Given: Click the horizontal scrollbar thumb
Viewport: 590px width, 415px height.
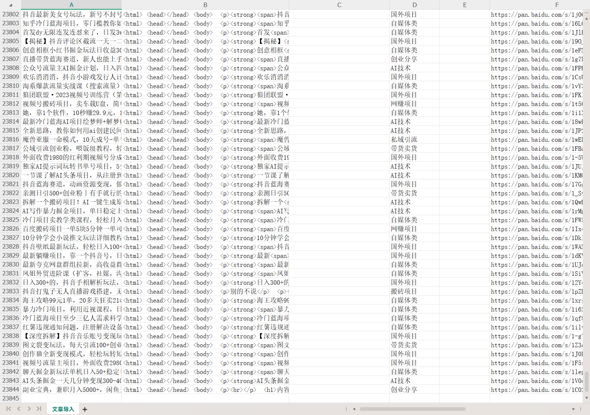Looking at the screenshot, I should (413, 409).
